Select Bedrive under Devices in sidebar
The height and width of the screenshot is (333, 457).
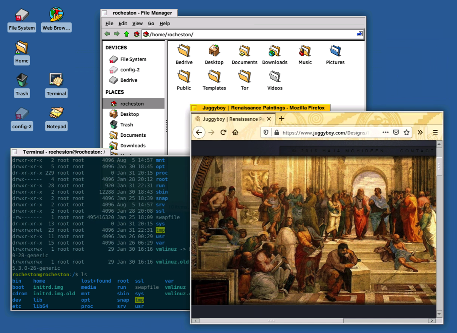[129, 80]
